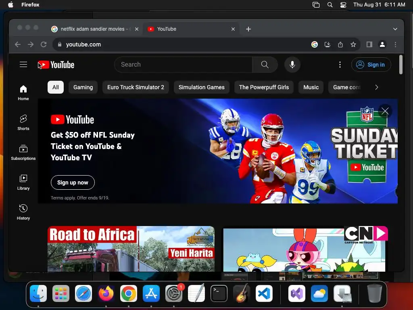
Task: Select the Music filter chip
Action: [x=311, y=87]
